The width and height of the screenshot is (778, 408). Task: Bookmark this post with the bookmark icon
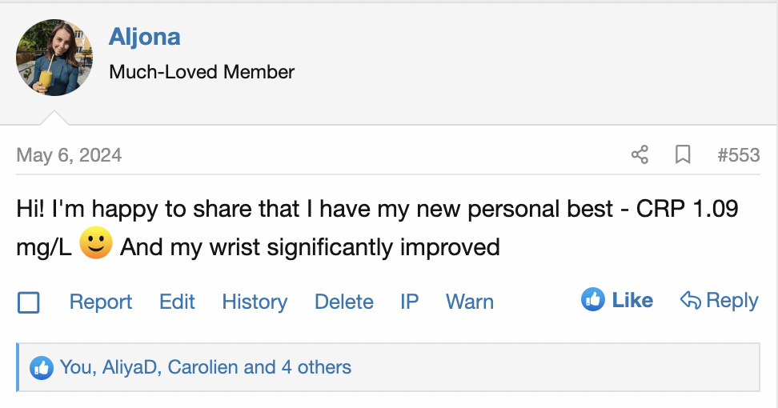coord(683,154)
